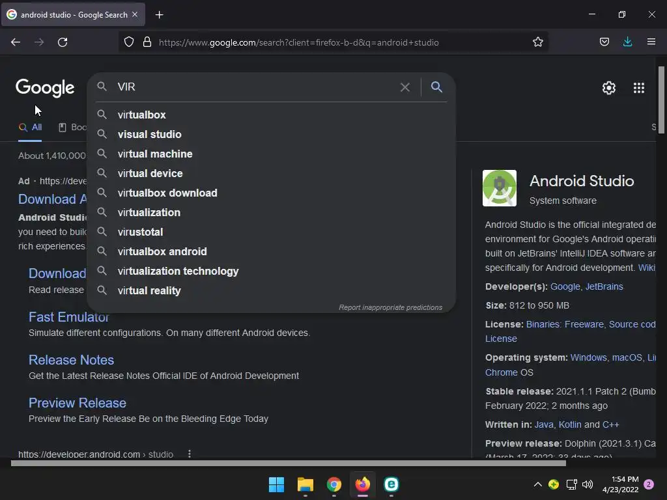Click the horizontal page scrollbar
This screenshot has width=667, height=500.
(x=288, y=463)
